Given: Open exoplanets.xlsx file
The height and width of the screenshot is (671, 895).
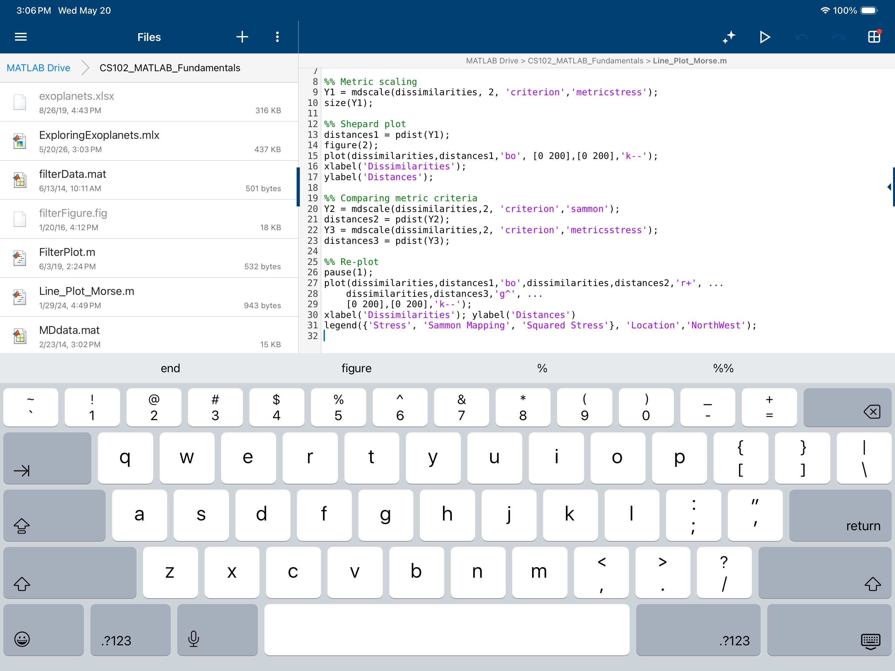Looking at the screenshot, I should [x=149, y=102].
